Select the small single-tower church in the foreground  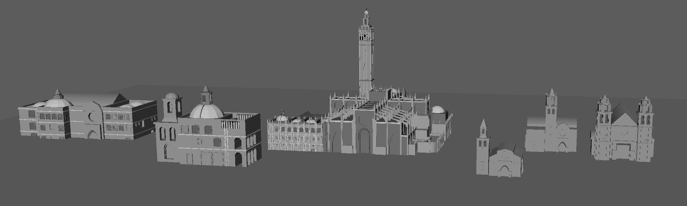point(500,148)
